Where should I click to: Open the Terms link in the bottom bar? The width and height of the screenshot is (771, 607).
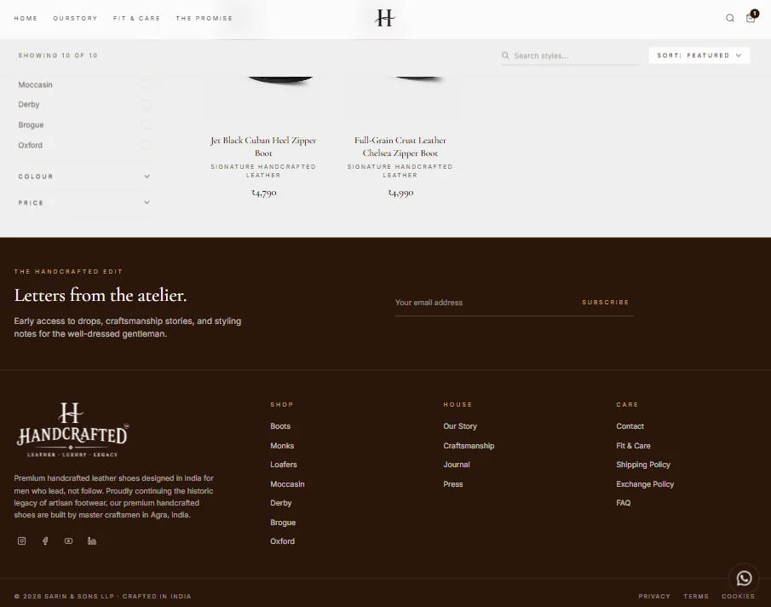pyautogui.click(x=696, y=596)
